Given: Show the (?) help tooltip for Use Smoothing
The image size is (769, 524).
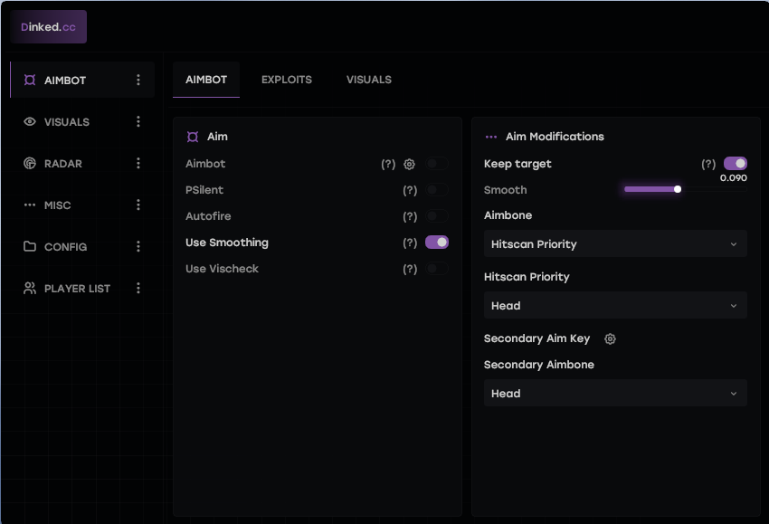Looking at the screenshot, I should pos(410,243).
